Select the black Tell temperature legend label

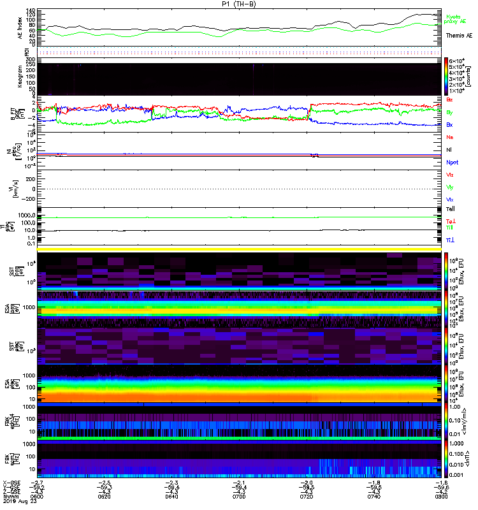pos(451,209)
